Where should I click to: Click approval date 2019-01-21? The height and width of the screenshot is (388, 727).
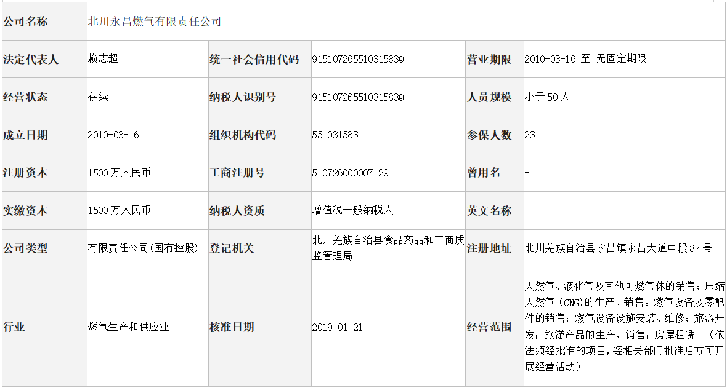(x=338, y=327)
